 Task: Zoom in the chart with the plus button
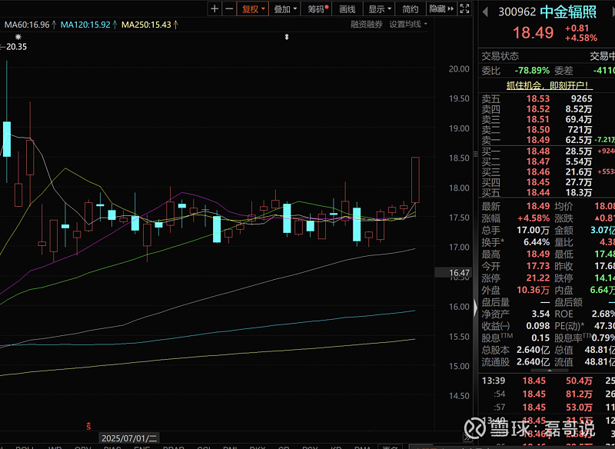click(214, 8)
